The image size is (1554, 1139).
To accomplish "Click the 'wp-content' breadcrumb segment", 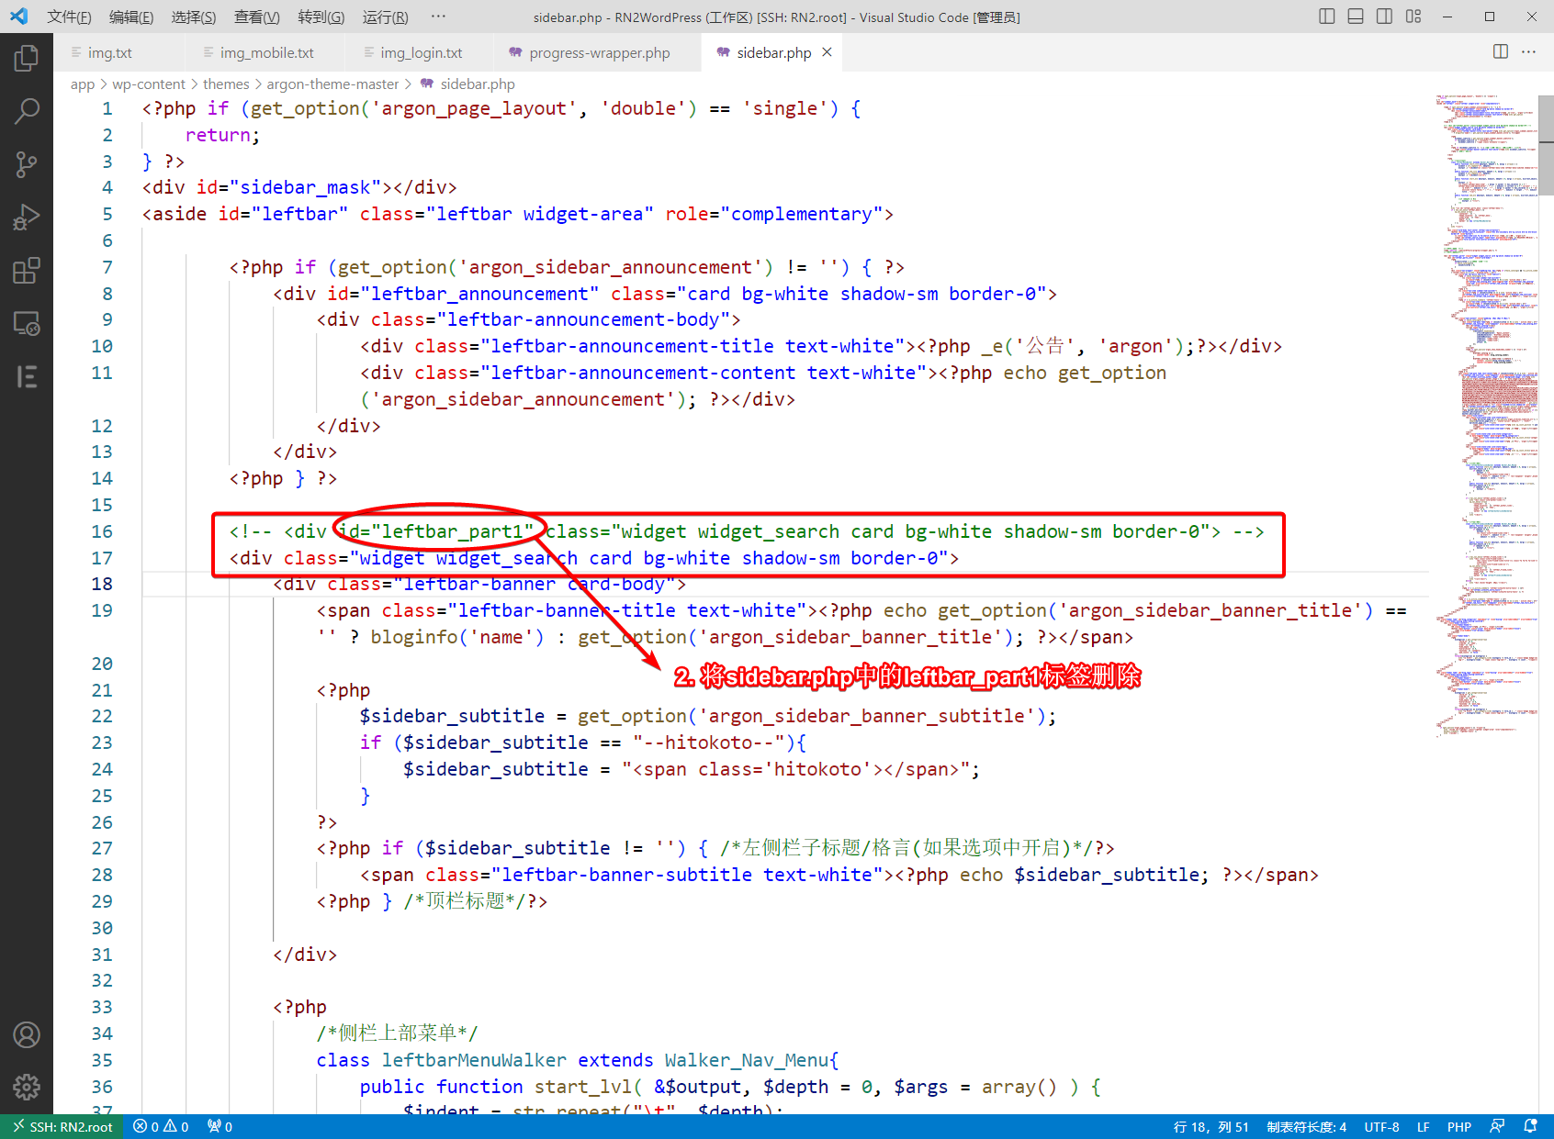I will [x=149, y=84].
